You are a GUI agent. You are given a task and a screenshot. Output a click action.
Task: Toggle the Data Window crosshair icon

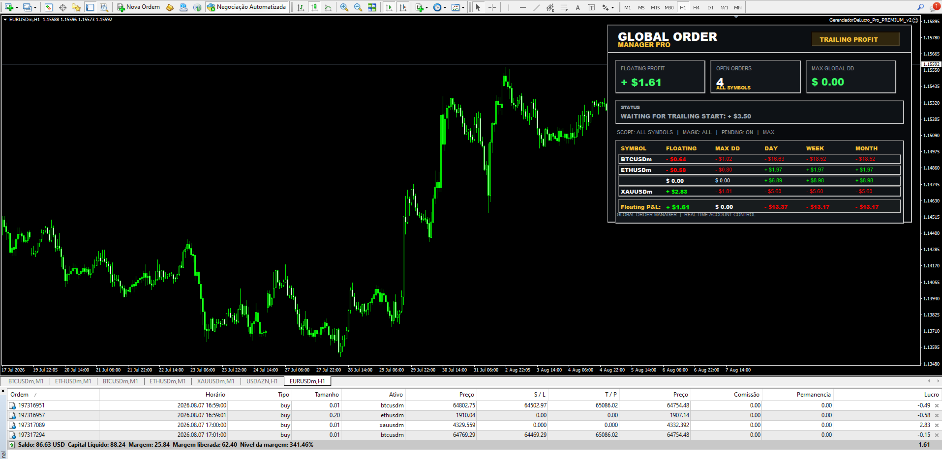(x=62, y=7)
